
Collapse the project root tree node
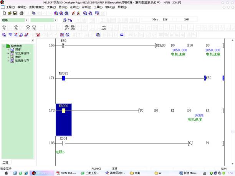(x=3, y=46)
